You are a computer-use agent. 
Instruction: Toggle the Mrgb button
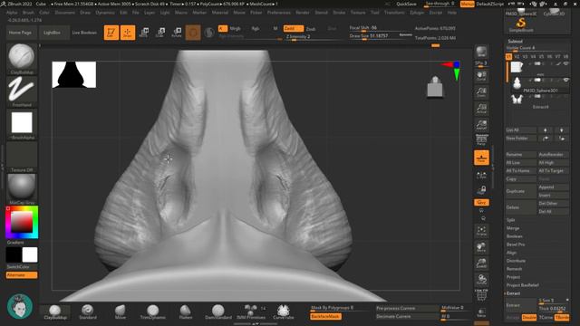pyautogui.click(x=235, y=28)
